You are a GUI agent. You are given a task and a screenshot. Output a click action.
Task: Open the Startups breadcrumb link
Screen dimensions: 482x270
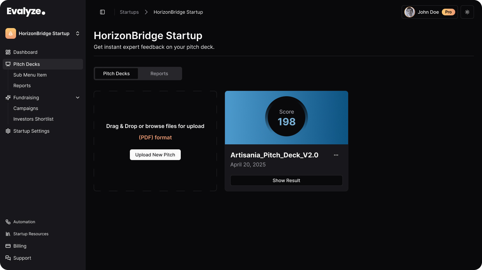(x=129, y=12)
